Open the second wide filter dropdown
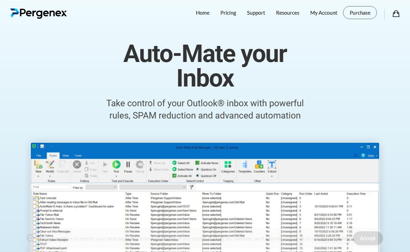 (x=153, y=187)
